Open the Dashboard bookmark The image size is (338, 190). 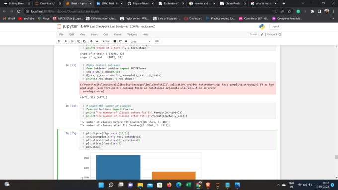click(x=193, y=18)
